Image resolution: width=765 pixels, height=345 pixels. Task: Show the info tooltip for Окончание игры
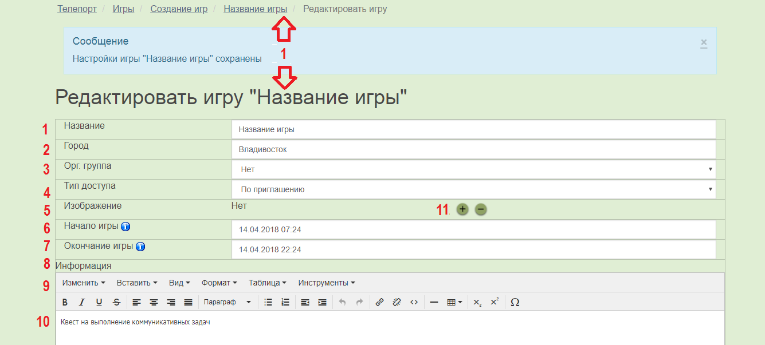pos(140,247)
